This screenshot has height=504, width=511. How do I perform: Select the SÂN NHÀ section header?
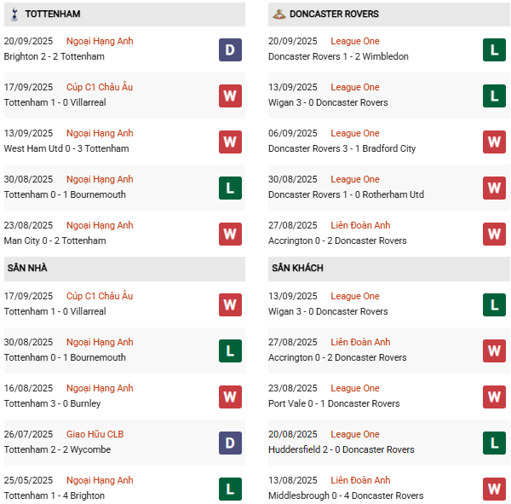tap(28, 268)
